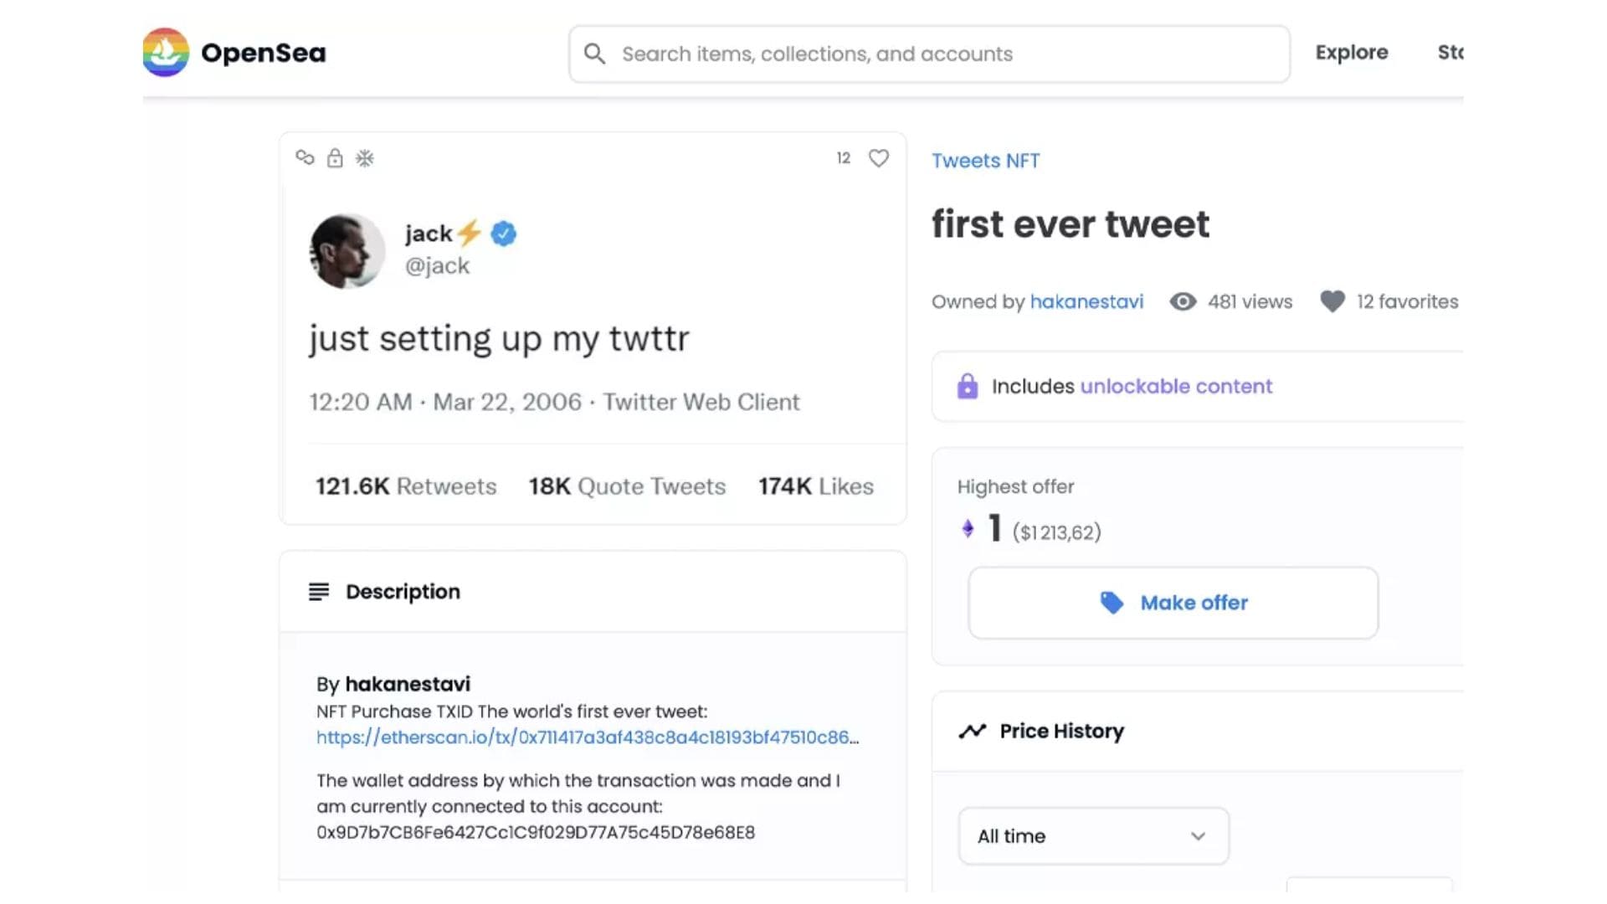Click the OpenSea ship logo
This screenshot has height=904, width=1607.
[x=166, y=52]
